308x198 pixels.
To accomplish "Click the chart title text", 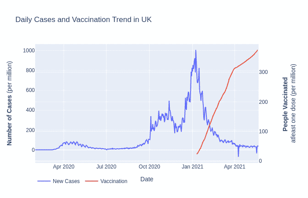I will pos(84,20).
